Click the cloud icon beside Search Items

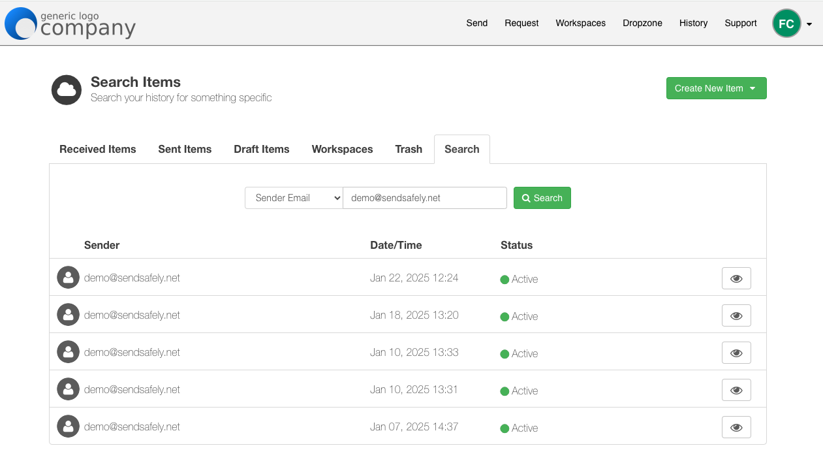point(67,89)
